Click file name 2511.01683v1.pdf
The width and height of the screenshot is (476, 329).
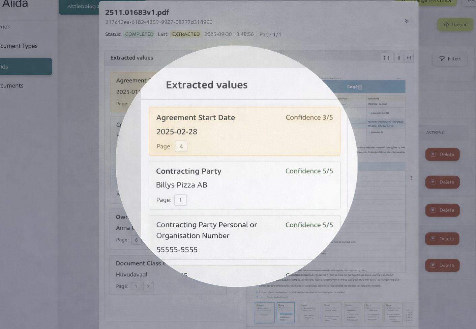coord(137,12)
